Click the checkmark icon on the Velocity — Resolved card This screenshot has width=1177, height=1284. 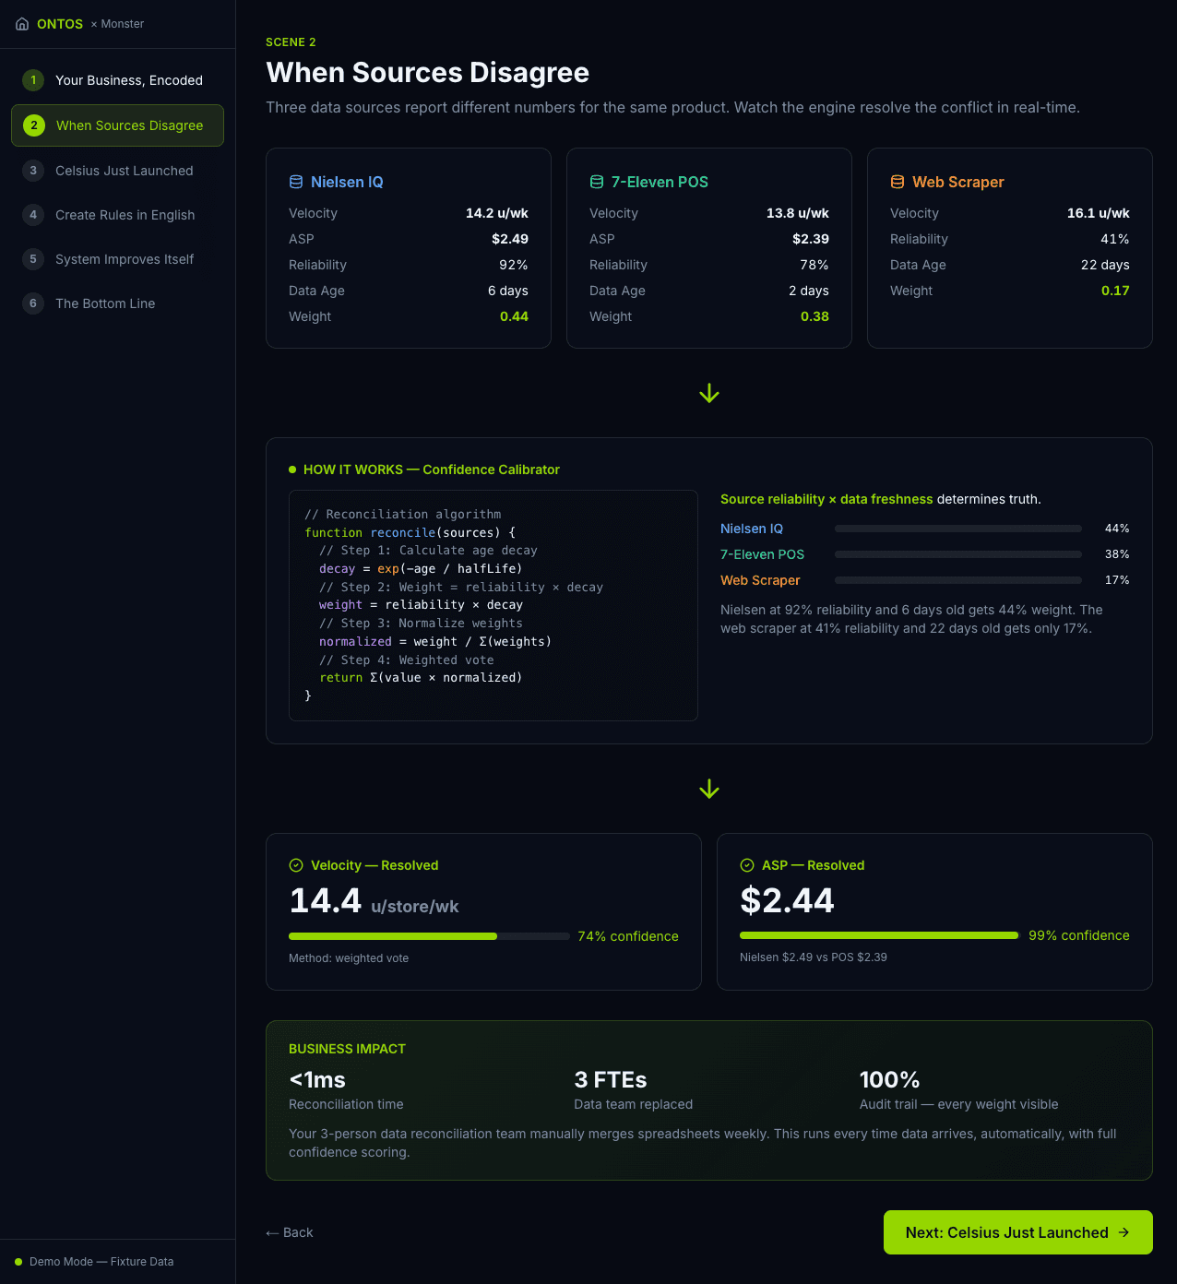click(x=296, y=865)
